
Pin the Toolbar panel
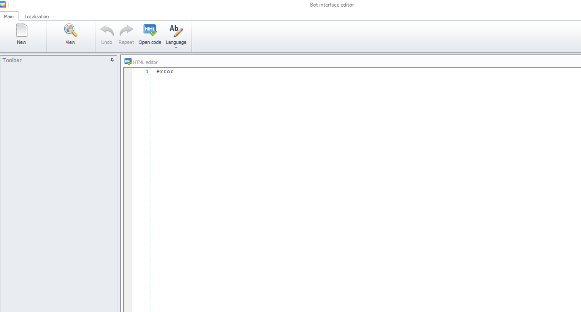[x=112, y=60]
